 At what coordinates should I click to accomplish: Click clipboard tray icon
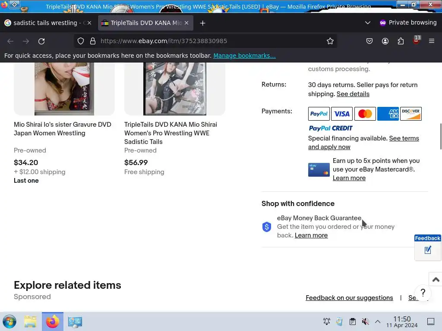(352, 322)
